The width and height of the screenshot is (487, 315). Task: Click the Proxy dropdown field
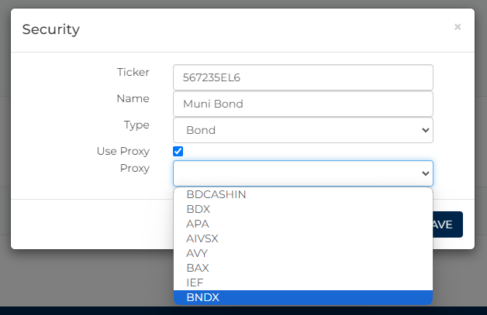pos(302,173)
